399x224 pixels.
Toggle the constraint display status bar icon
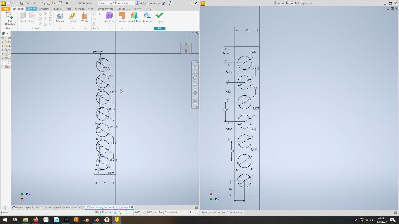coord(101,212)
